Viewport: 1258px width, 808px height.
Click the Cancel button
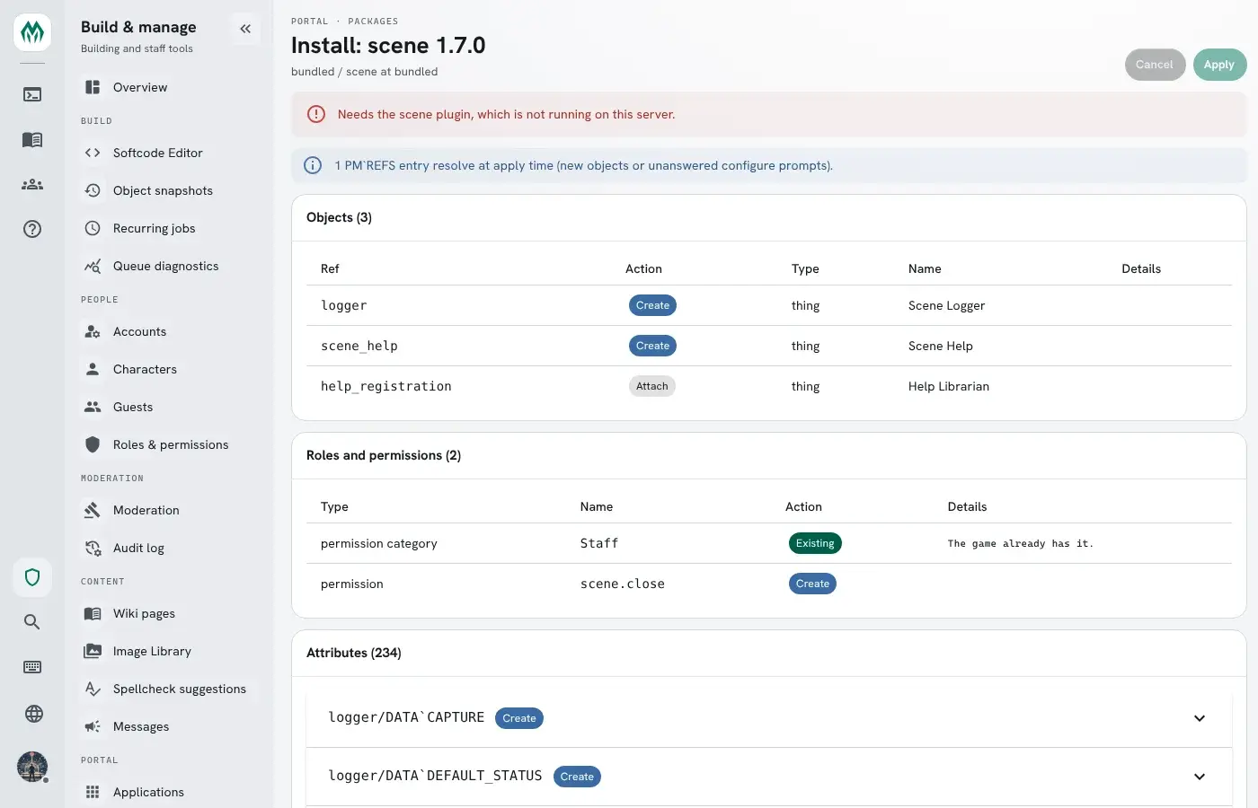pos(1155,65)
